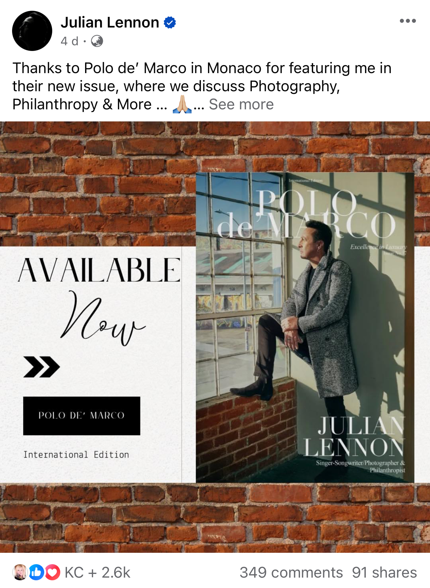Click the double chevron arrow graphic
Image resolution: width=430 pixels, height=588 pixels.
[42, 367]
